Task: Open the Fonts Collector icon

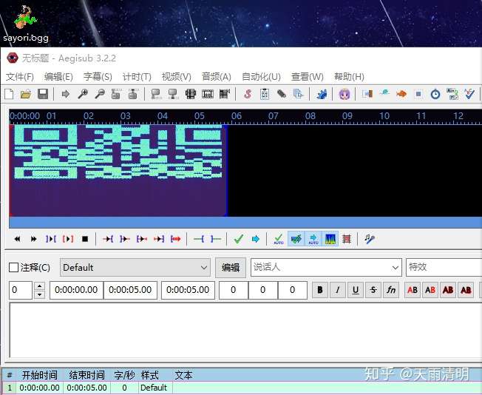Action: click(x=298, y=94)
